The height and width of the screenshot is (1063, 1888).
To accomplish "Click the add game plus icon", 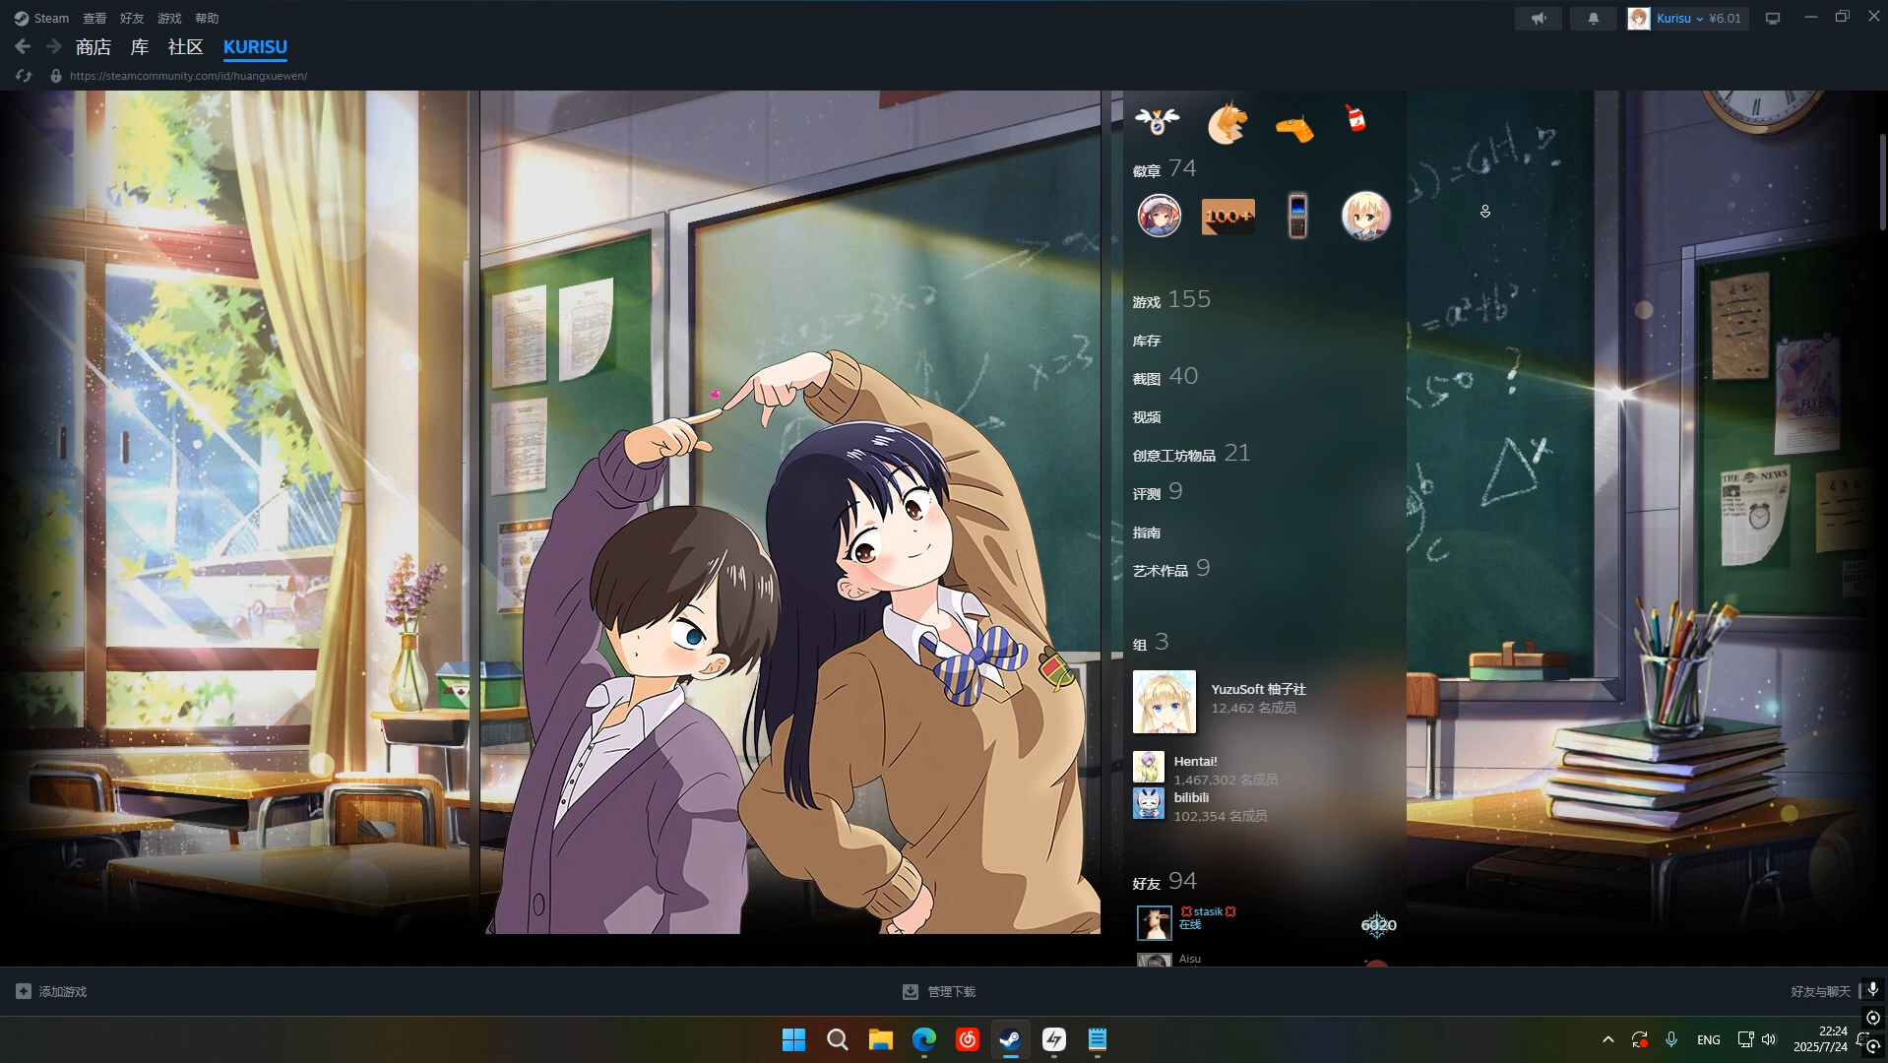I will [24, 991].
